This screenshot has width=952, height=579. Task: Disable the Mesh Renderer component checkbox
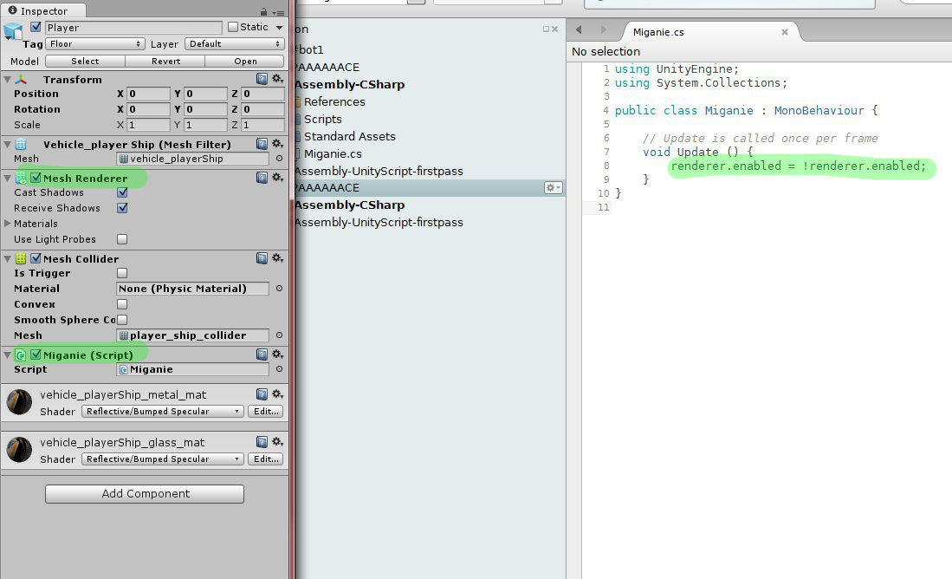(36, 178)
